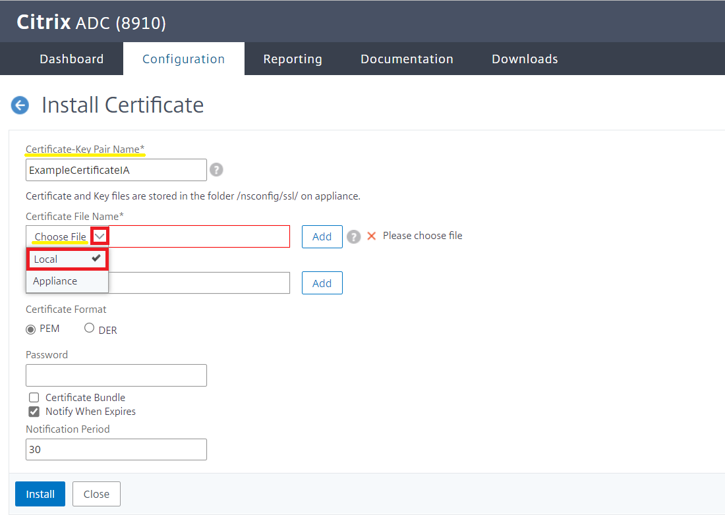Click the 'Please choose file' error message
Viewport: 725px width, 515px height.
pyautogui.click(x=422, y=236)
